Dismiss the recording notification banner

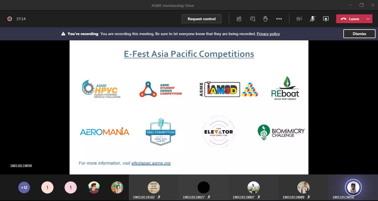point(359,34)
